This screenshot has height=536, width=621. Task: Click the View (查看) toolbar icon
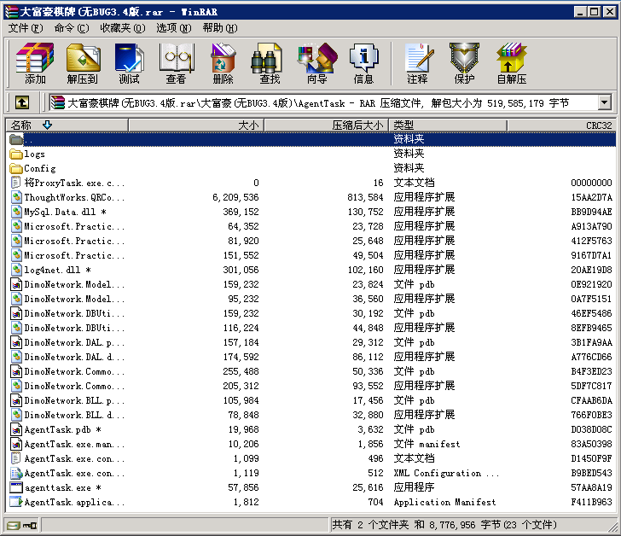coord(176,63)
